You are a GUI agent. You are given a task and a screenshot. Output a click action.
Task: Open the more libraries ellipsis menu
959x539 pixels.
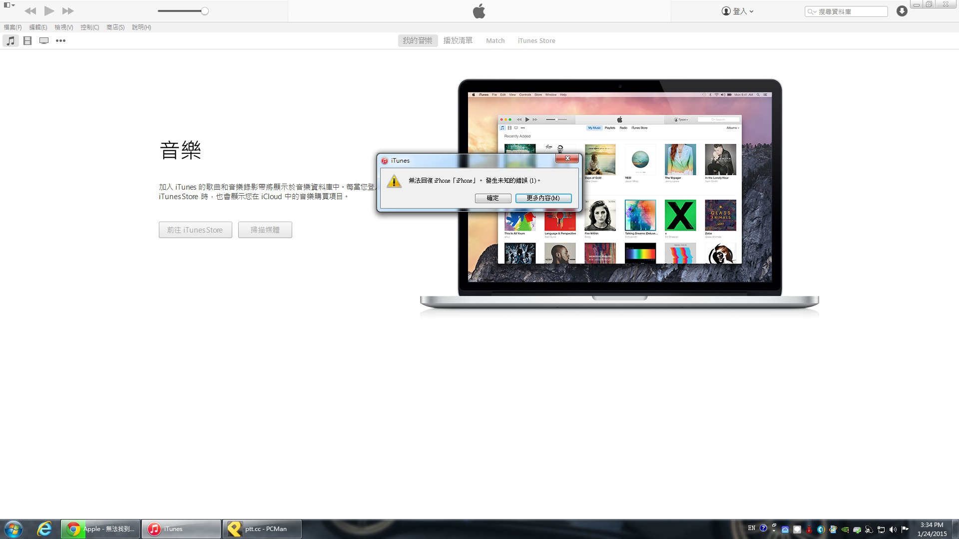coord(60,41)
